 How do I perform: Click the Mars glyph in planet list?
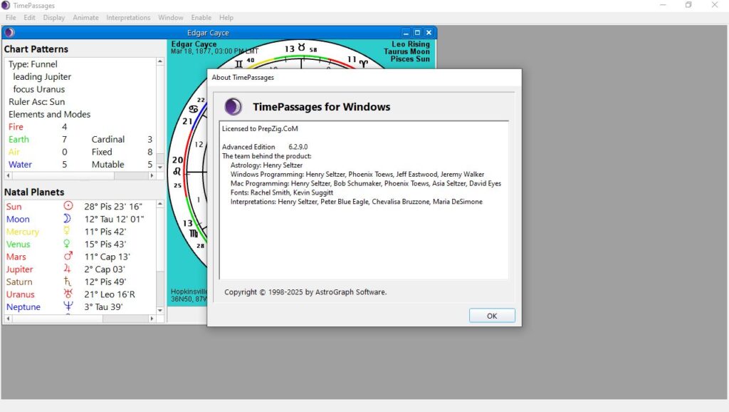coord(68,256)
